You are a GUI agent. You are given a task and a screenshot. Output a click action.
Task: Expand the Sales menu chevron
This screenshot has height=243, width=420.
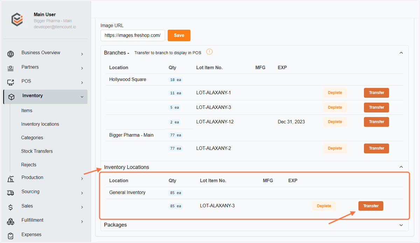[82, 207]
